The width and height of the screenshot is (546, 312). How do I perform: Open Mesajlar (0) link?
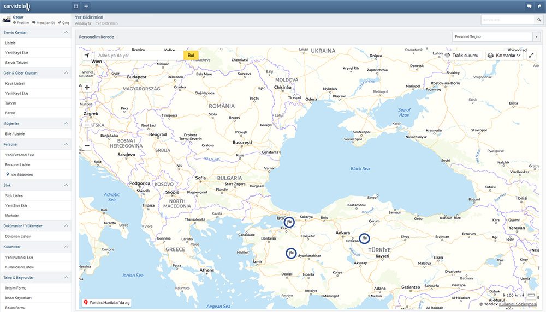click(x=44, y=22)
